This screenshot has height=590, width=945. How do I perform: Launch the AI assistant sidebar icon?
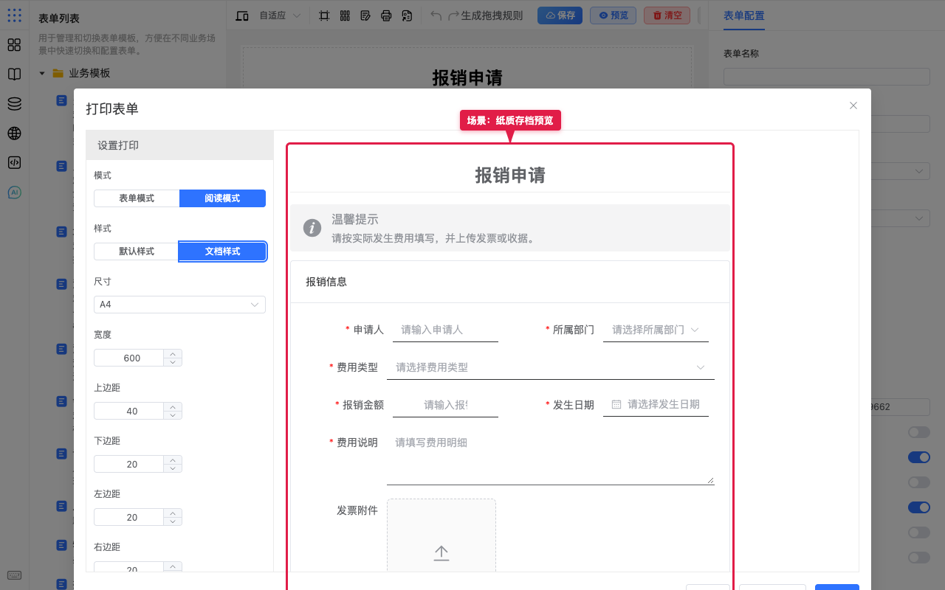click(14, 192)
